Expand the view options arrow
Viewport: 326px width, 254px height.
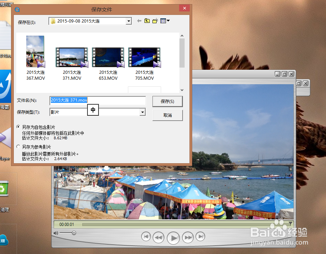[168, 21]
